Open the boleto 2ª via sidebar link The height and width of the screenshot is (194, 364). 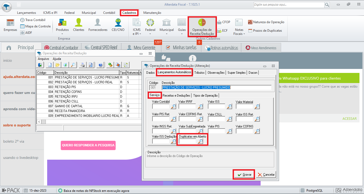click(x=14, y=141)
